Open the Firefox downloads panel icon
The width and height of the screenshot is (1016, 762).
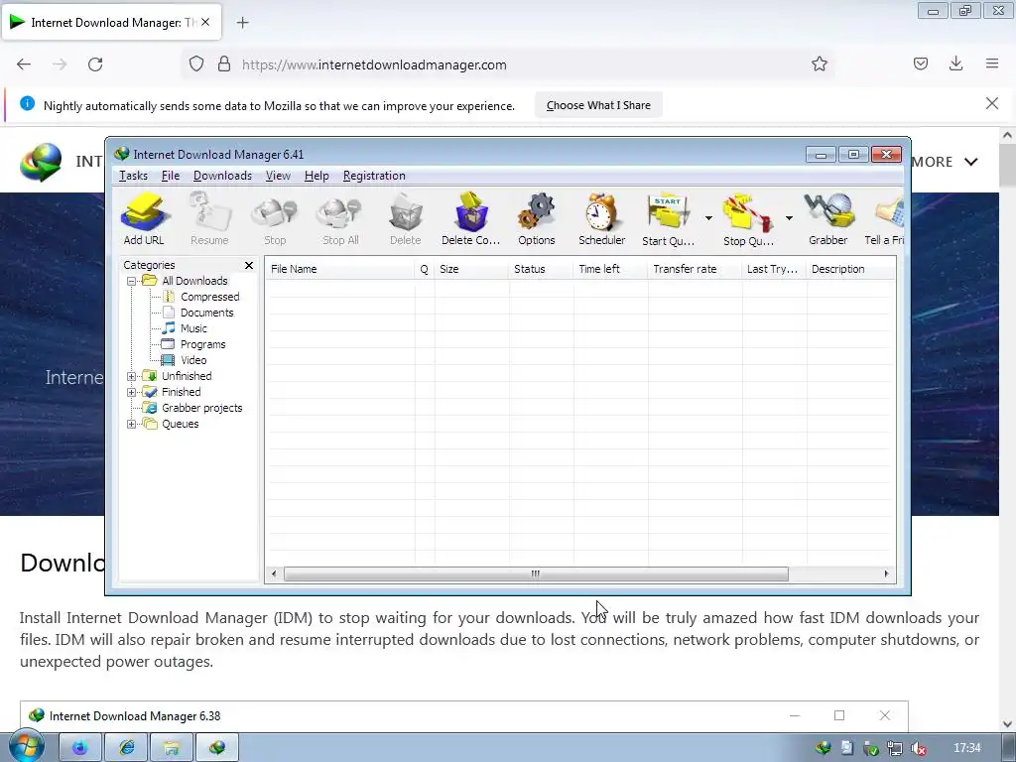coord(955,63)
